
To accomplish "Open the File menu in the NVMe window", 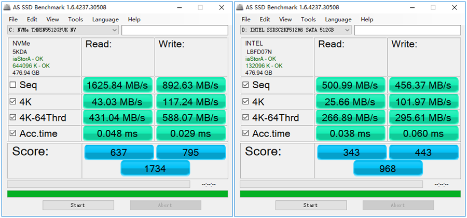I will click(13, 19).
